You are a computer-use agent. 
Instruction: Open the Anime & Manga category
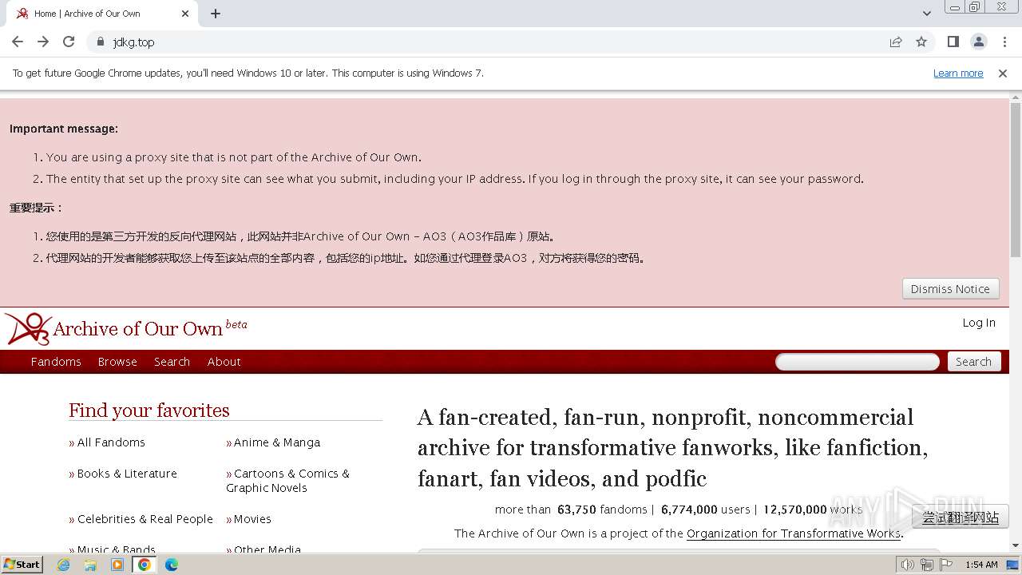click(x=277, y=442)
